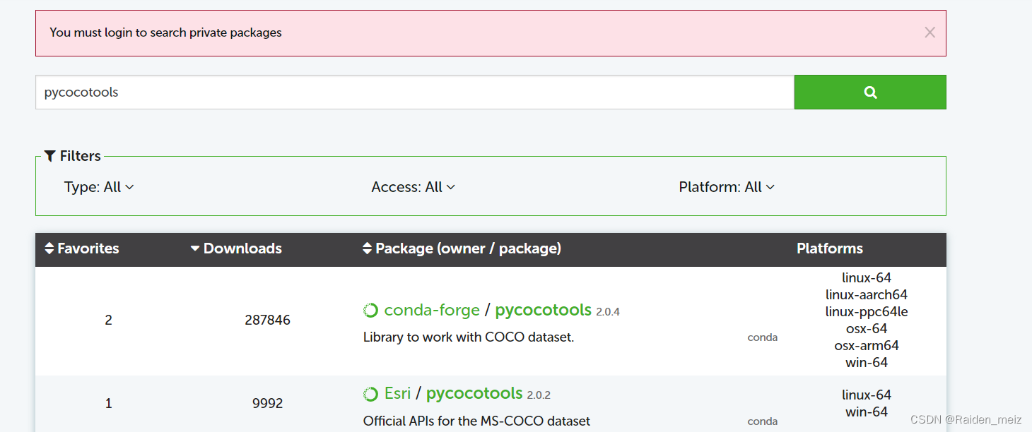Select the linux-64 platform under conda-forge

867,277
